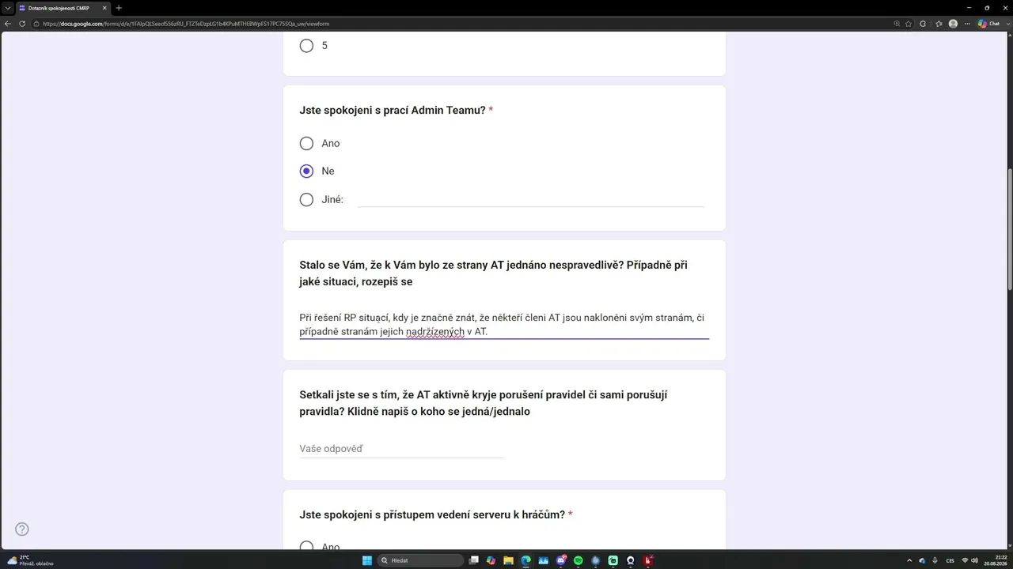Close the Dotazník spokojenosti CMRP tab
The image size is (1013, 569).
tap(104, 8)
